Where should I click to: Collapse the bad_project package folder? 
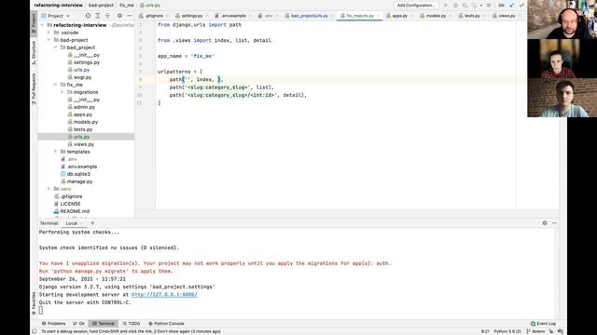[x=56, y=47]
